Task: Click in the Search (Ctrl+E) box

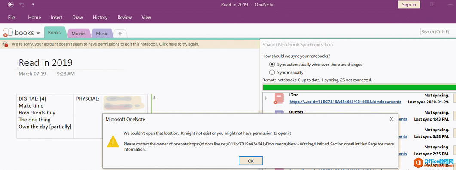Action: click(438, 32)
